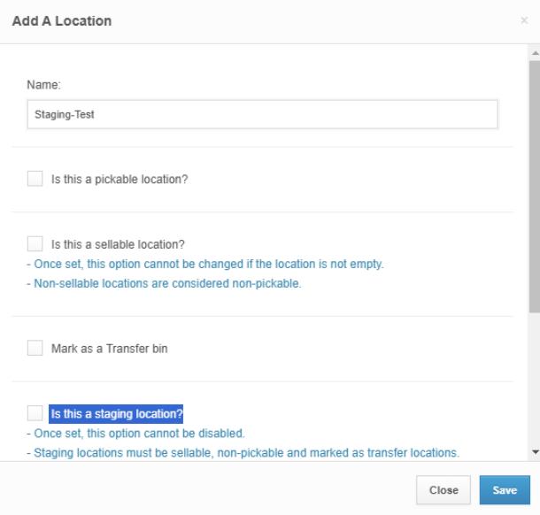Click the 'Name:' field label
540x515 pixels.
pyautogui.click(x=43, y=85)
